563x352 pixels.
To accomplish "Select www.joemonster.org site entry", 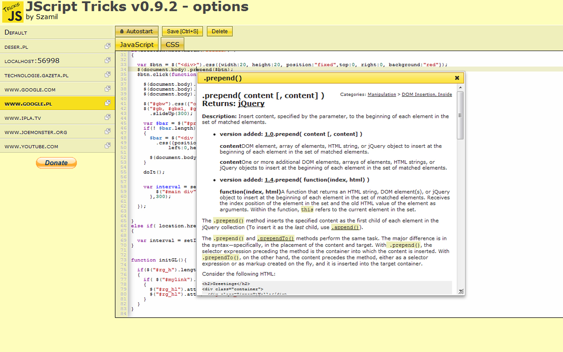I will click(57, 132).
